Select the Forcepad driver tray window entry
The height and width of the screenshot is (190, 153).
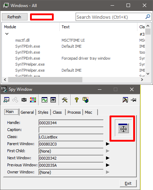click(86, 58)
